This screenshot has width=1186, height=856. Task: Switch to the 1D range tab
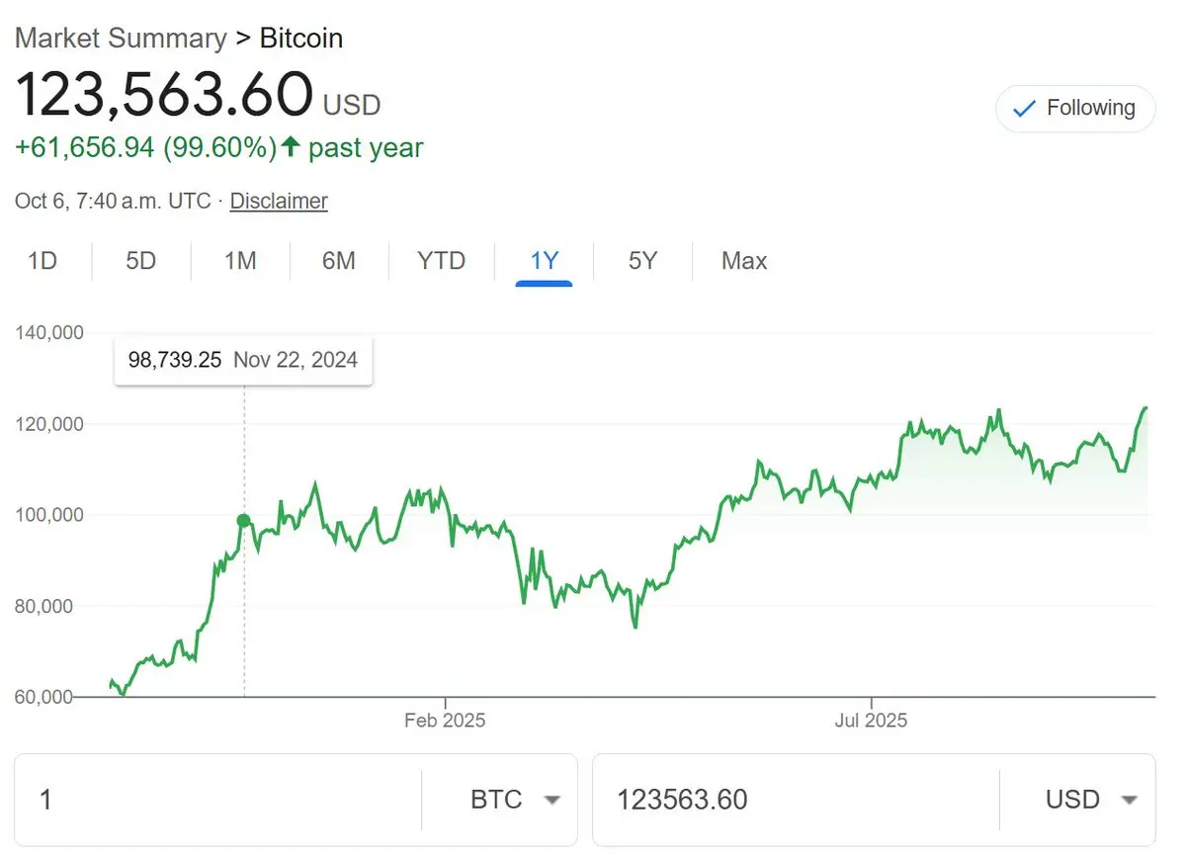coord(42,261)
